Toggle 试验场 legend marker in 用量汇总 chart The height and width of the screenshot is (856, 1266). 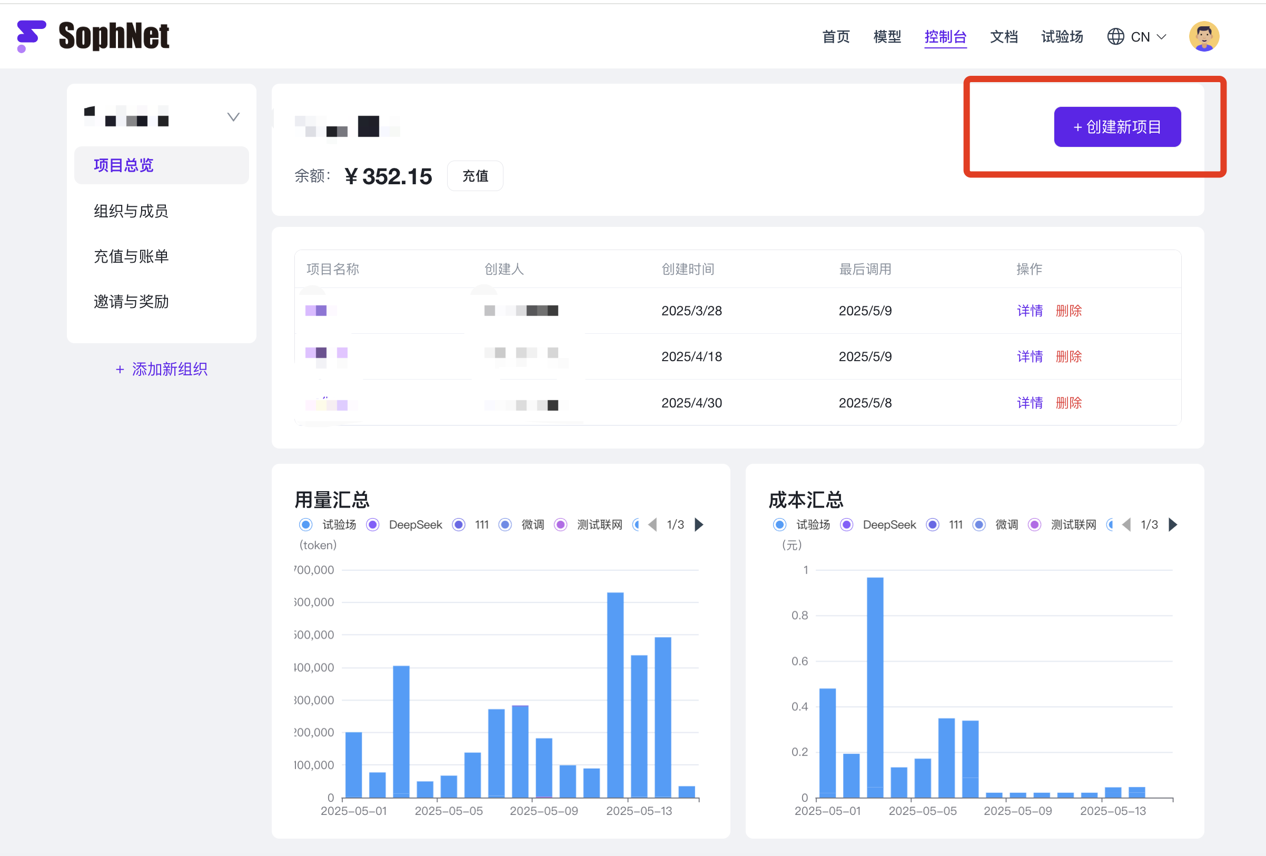[305, 524]
